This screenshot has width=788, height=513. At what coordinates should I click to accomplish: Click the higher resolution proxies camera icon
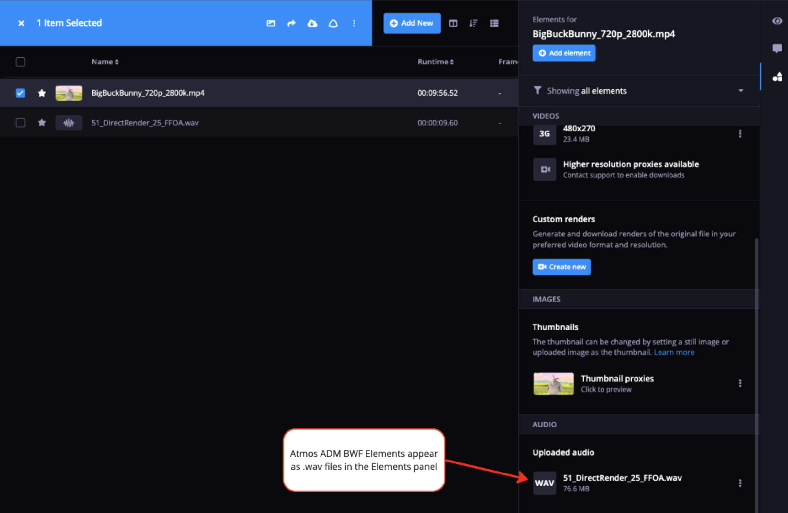[544, 170]
